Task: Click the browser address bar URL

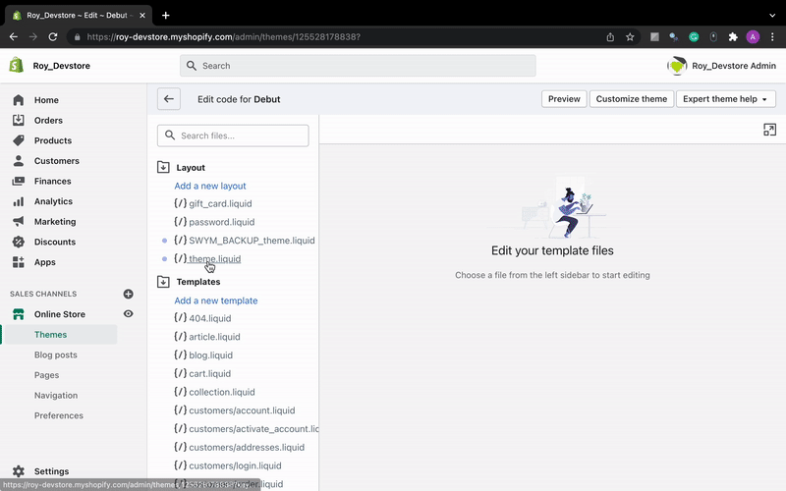Action: click(x=224, y=37)
